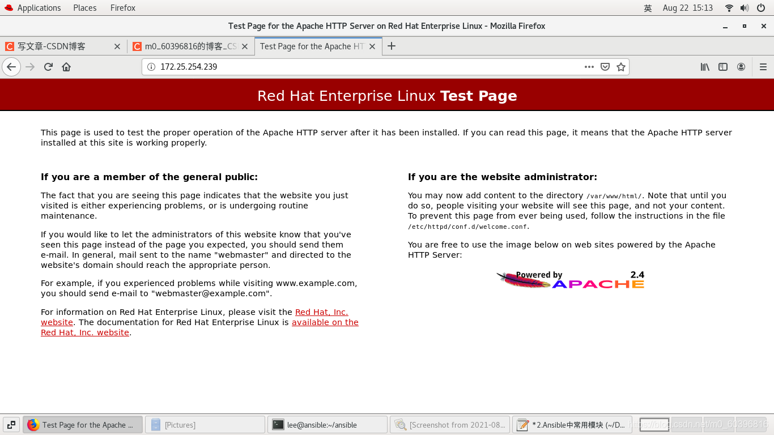Switch to the lee@ansible:~/ansible terminal window

coord(328,425)
